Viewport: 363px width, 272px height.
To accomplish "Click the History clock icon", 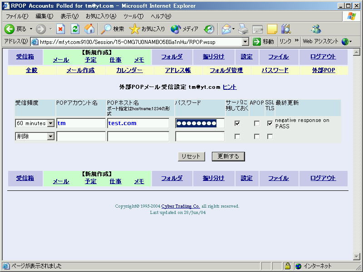I will tap(209, 29).
